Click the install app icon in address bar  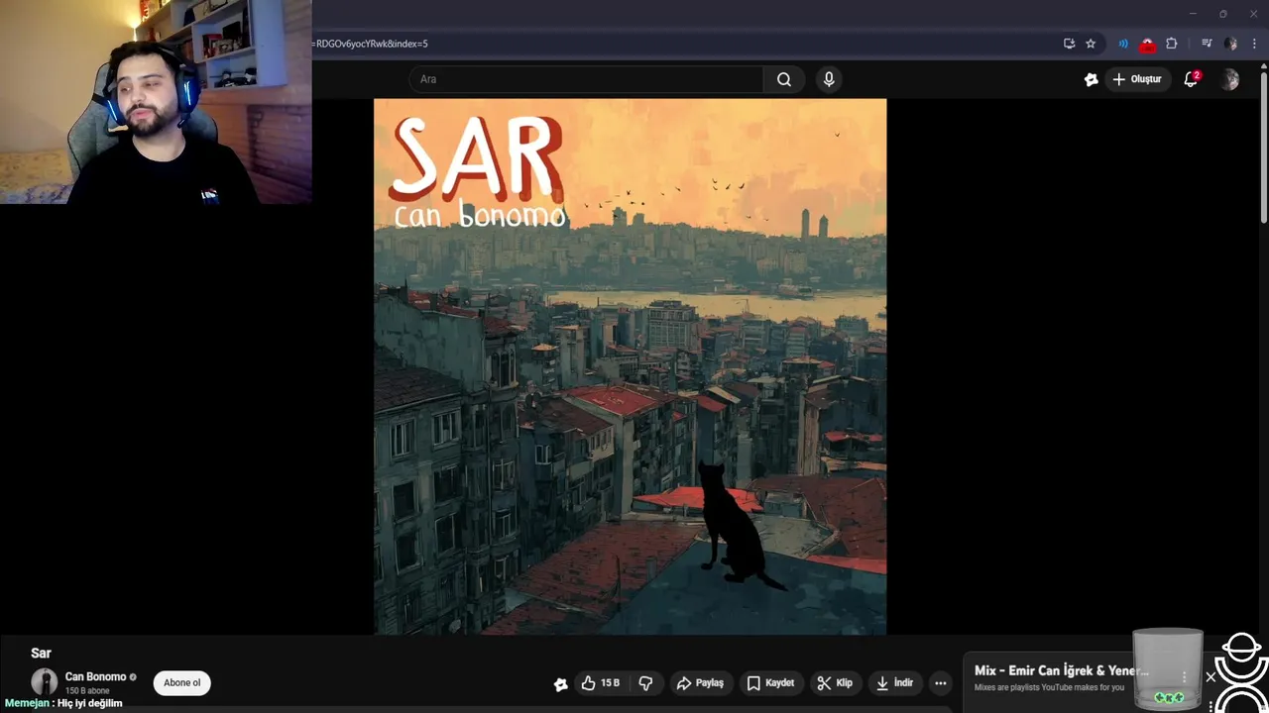1069,44
